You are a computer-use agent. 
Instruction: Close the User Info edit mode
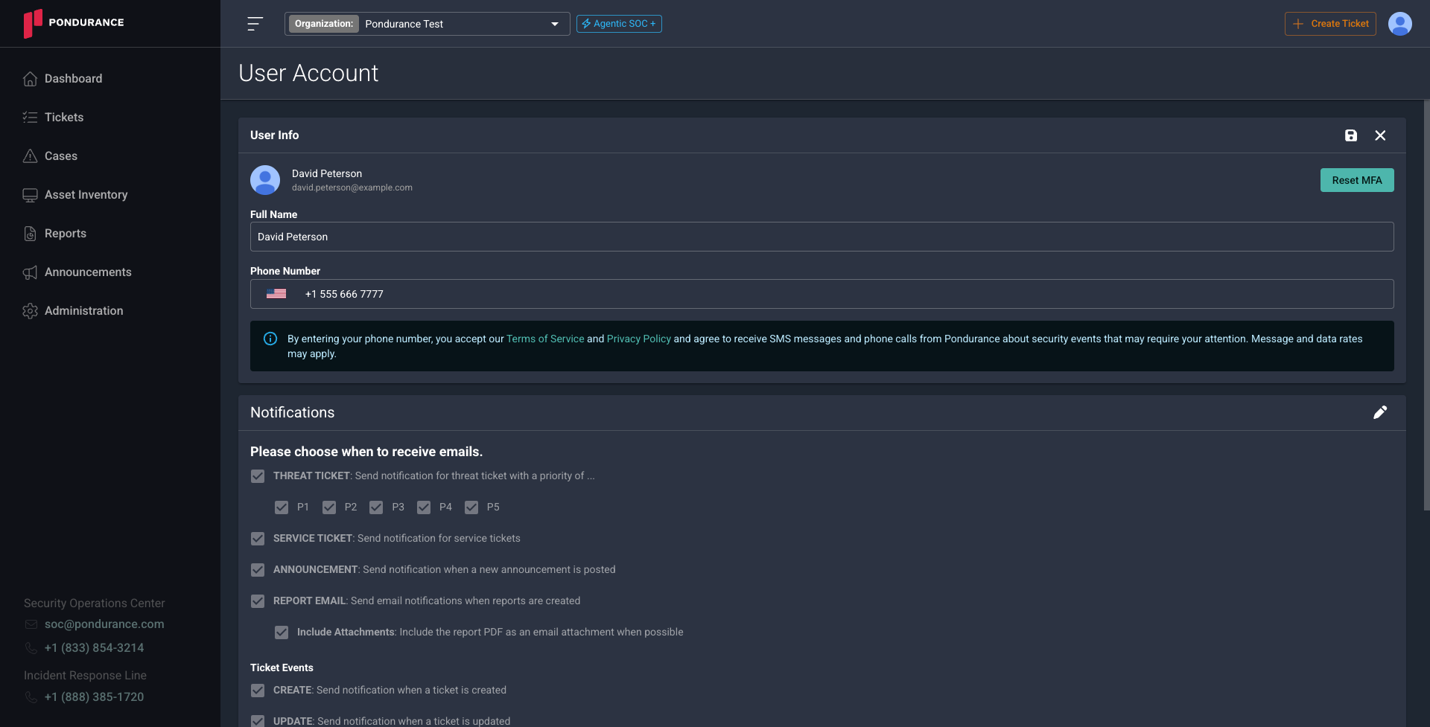point(1380,135)
